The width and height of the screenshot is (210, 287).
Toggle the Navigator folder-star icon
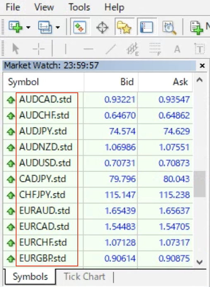click(124, 27)
